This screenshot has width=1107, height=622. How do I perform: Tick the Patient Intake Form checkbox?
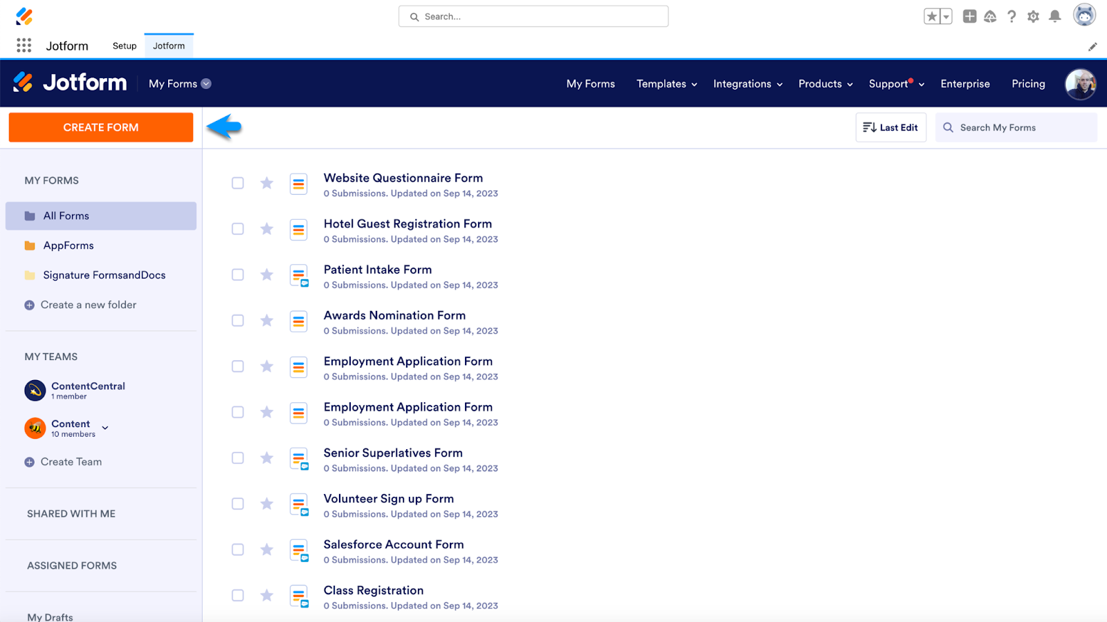click(237, 274)
